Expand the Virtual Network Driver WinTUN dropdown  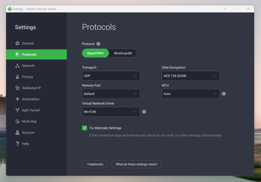tap(111, 112)
